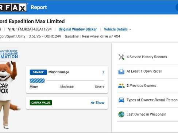Click the Vehicle Details link
This screenshot has height=133, width=178.
point(116,29)
